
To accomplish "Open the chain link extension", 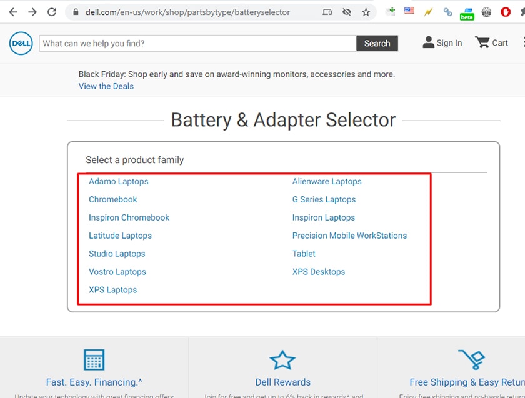I will 447,11.
